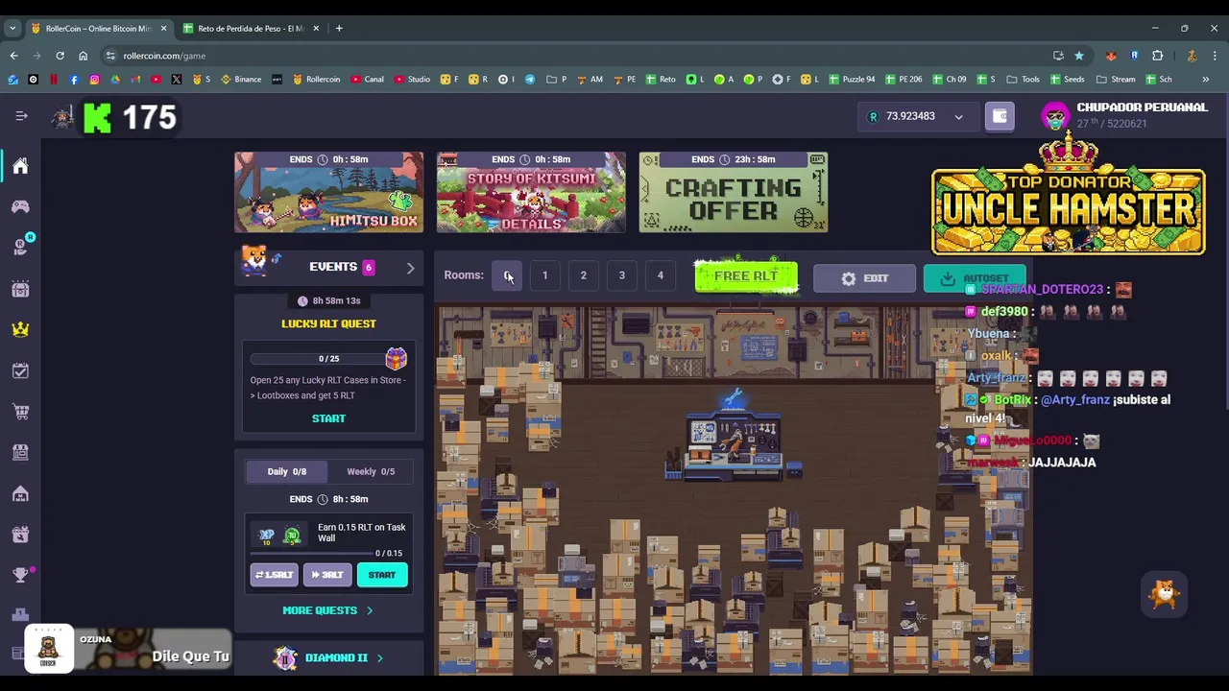Open the P bookmark folder
The image size is (1229, 691).
557,79
